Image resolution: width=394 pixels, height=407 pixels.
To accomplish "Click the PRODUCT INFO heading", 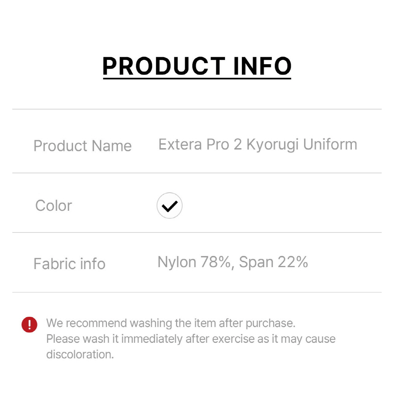I will point(197,66).
